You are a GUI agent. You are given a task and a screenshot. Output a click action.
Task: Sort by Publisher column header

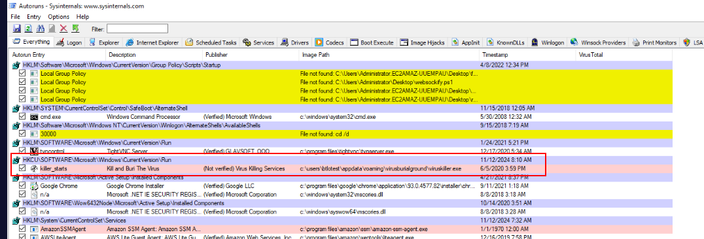251,55
